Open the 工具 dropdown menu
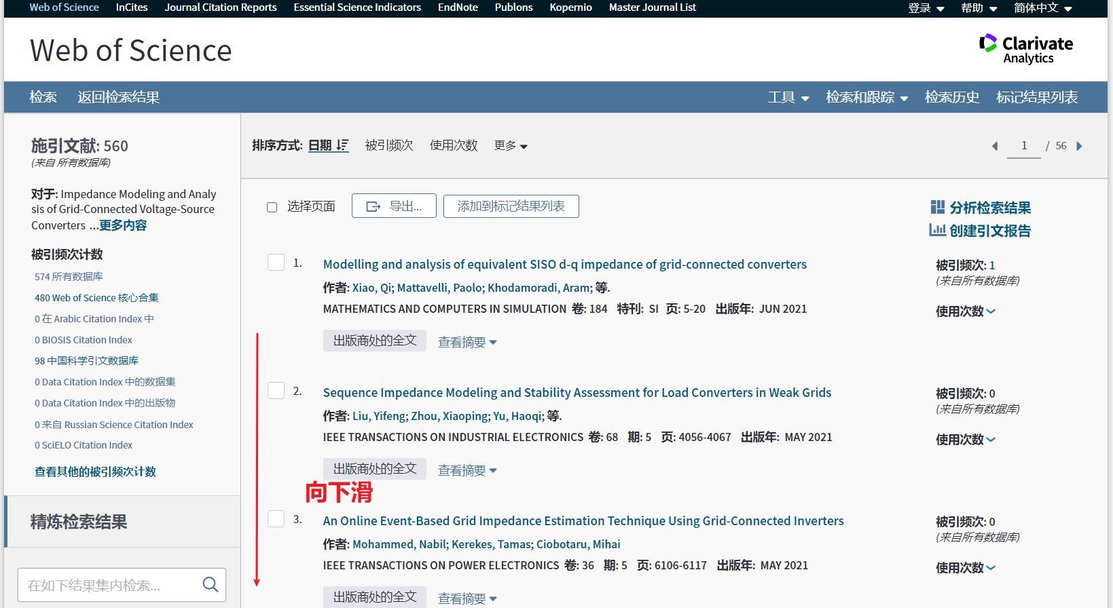The height and width of the screenshot is (608, 1113). pyautogui.click(x=788, y=98)
